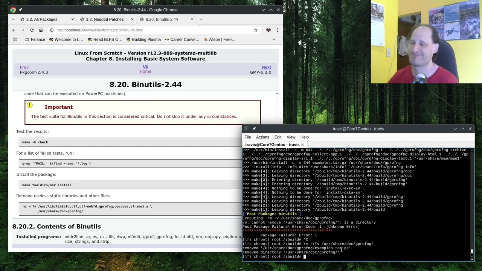Click the Chrome address bar URL
482x271 pixels.
(x=99, y=30)
